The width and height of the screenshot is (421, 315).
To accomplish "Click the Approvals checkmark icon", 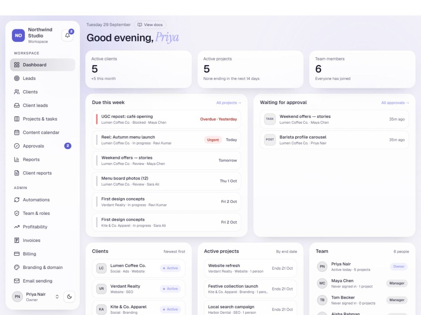I will click(x=17, y=146).
